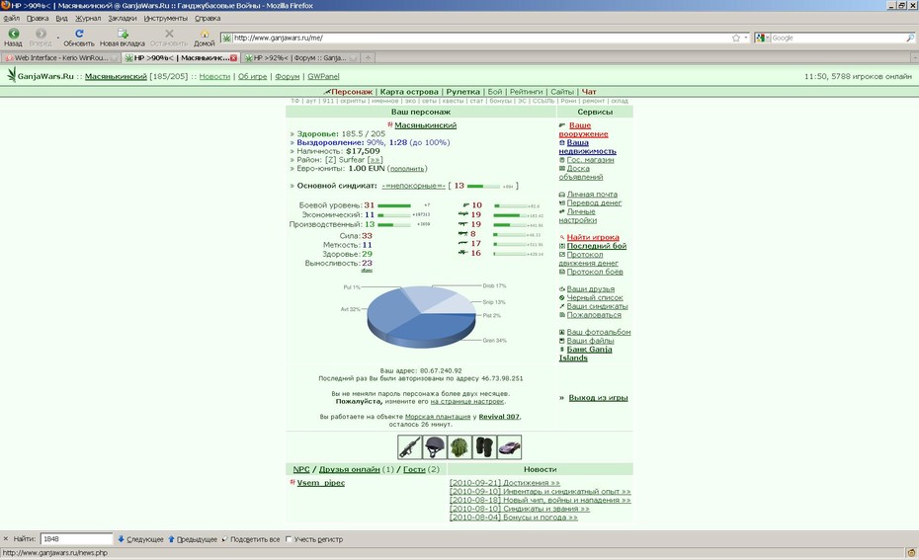The image size is (919, 560).
Task: Open Протокол боёв
Action: [x=595, y=272]
